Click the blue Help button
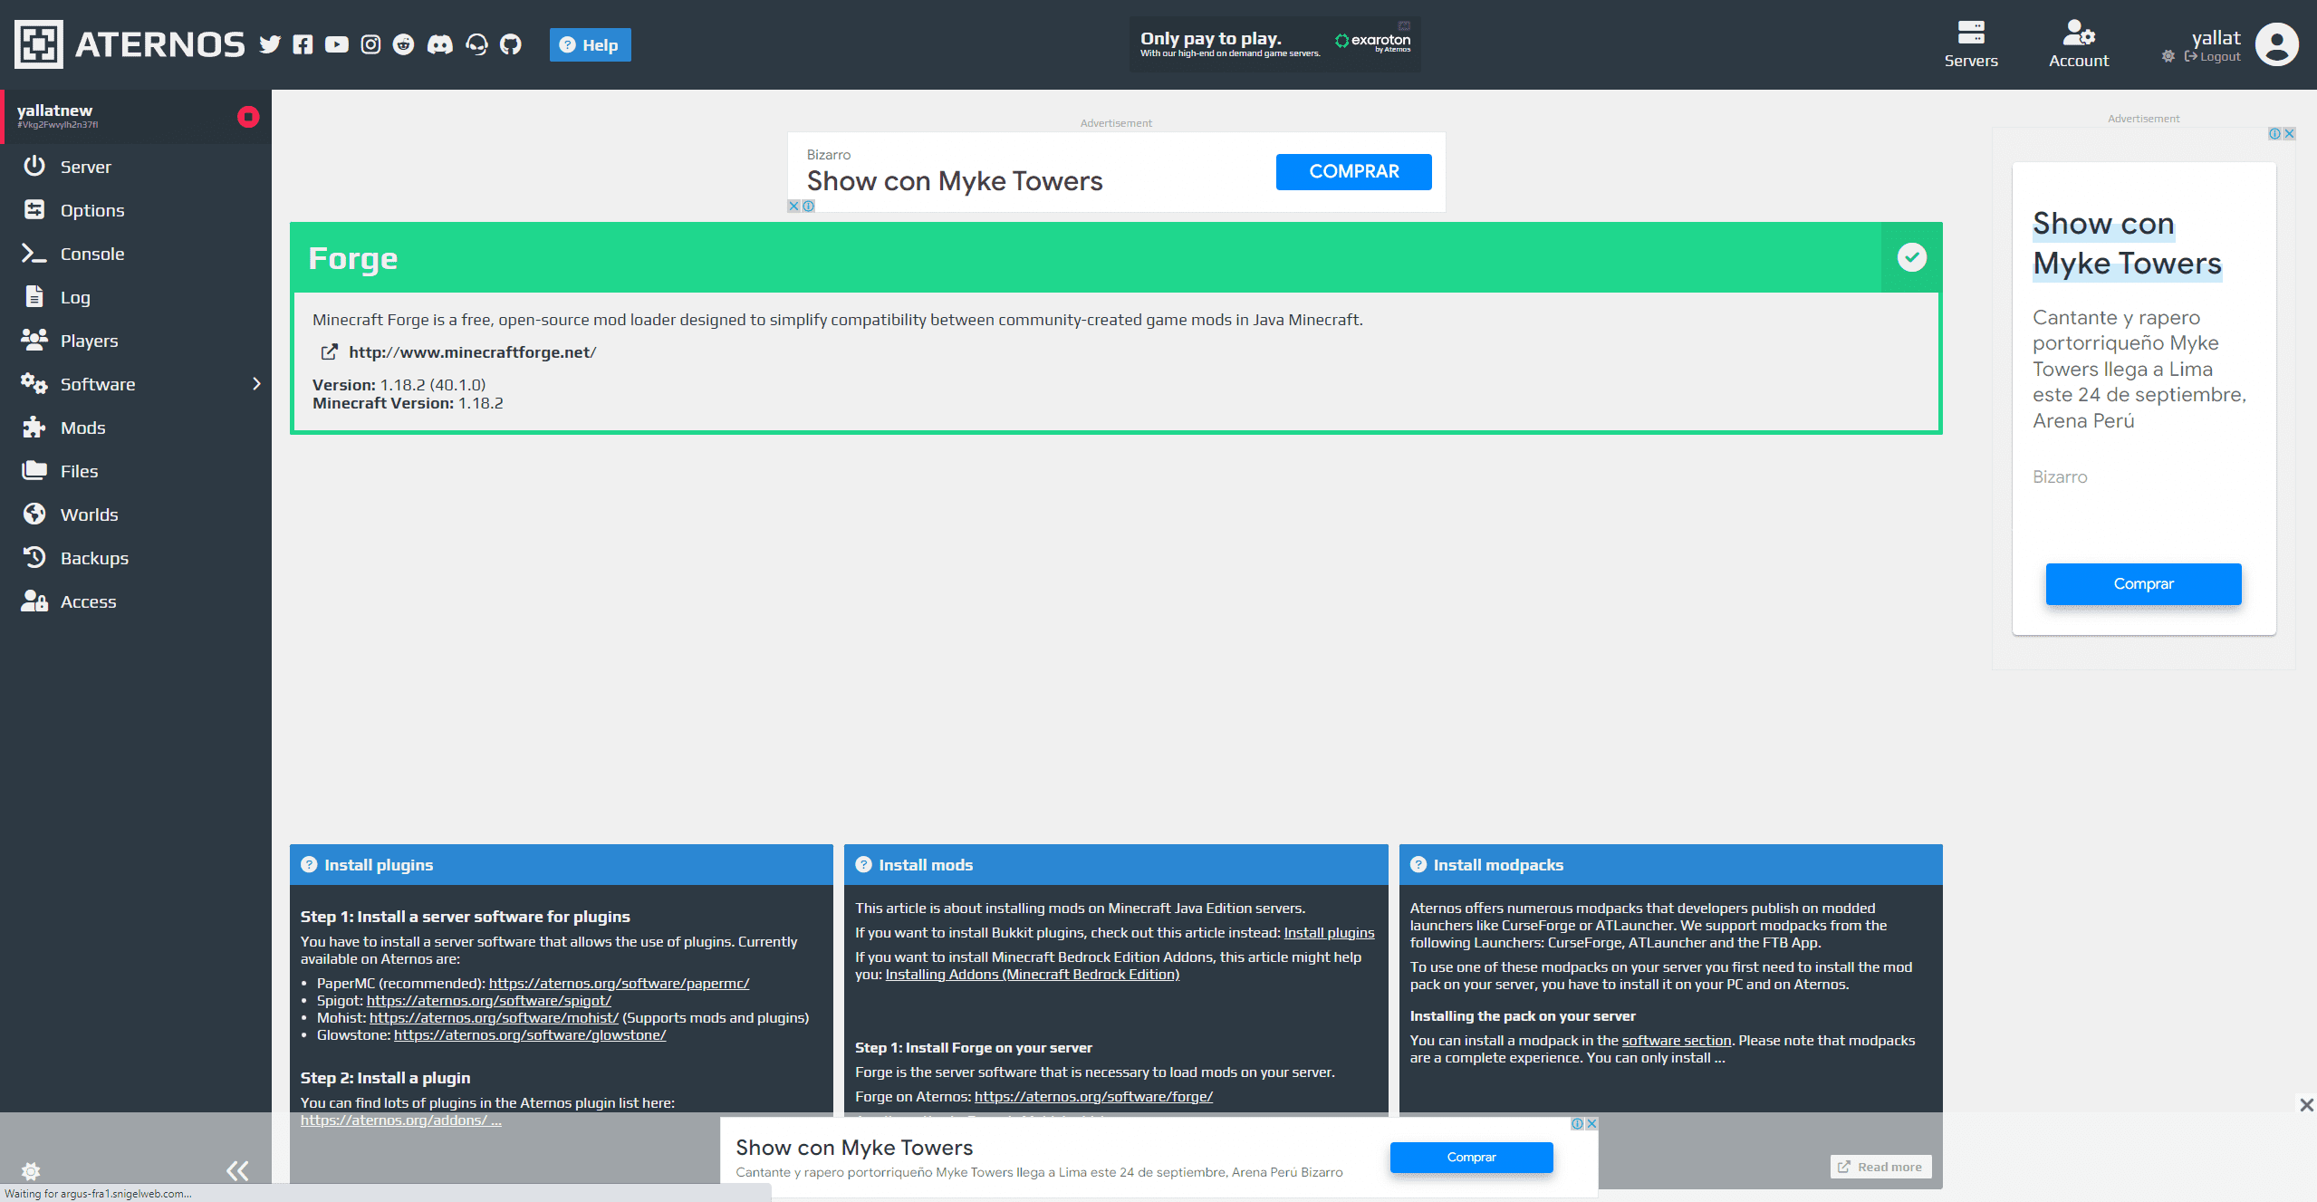Screen dimensions: 2317x1202 [590, 44]
